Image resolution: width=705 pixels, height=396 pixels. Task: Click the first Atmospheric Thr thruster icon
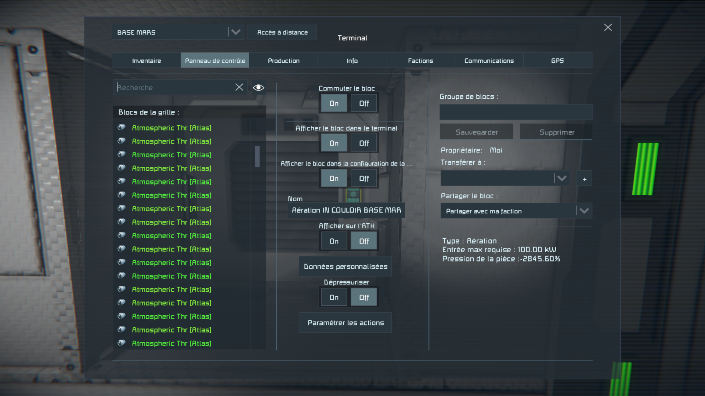coord(122,127)
